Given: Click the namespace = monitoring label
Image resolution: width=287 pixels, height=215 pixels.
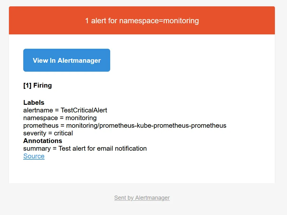Looking at the screenshot, I should click(x=60, y=118).
